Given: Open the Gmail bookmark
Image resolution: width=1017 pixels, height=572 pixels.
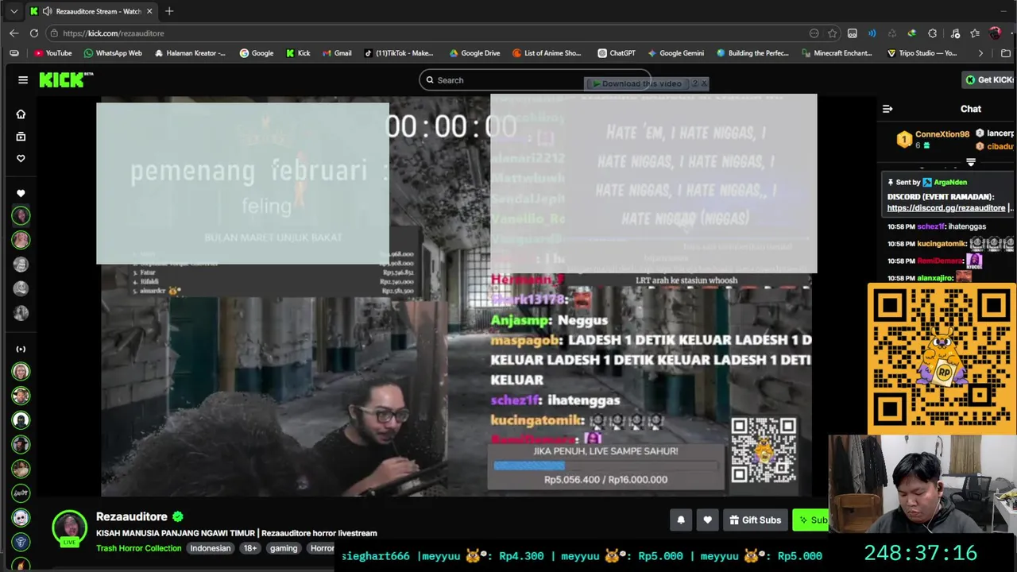Looking at the screenshot, I should pyautogui.click(x=337, y=53).
